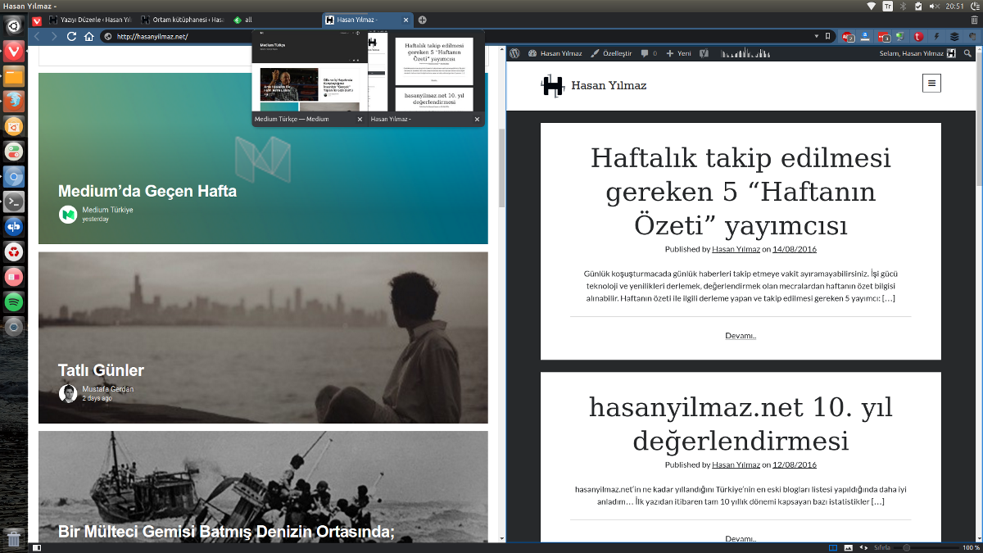The width and height of the screenshot is (983, 553).
Task: Close Medium Türkçe preview with X
Action: pos(360,120)
